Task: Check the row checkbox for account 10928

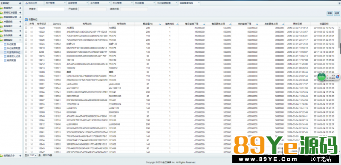Action: tap(26, 28)
